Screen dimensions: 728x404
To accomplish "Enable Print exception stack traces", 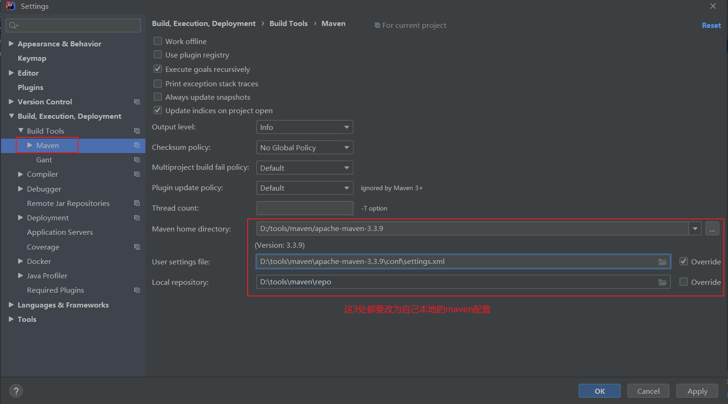I will 158,83.
